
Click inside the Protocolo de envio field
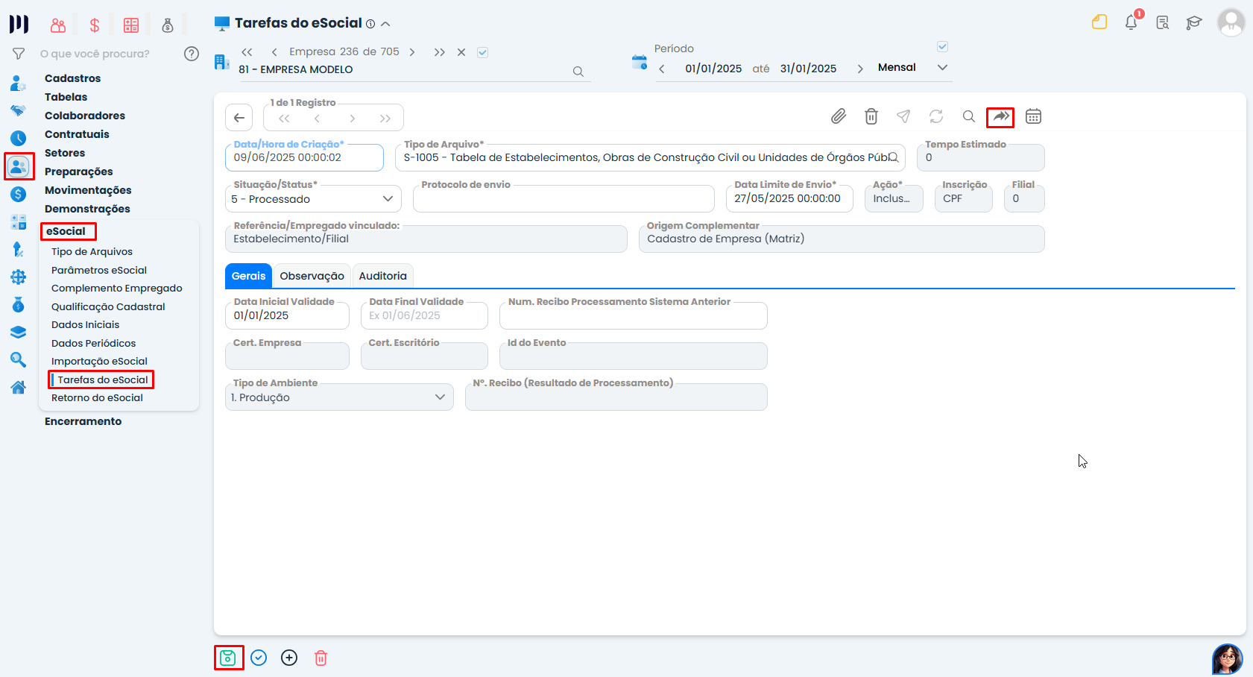tap(564, 198)
